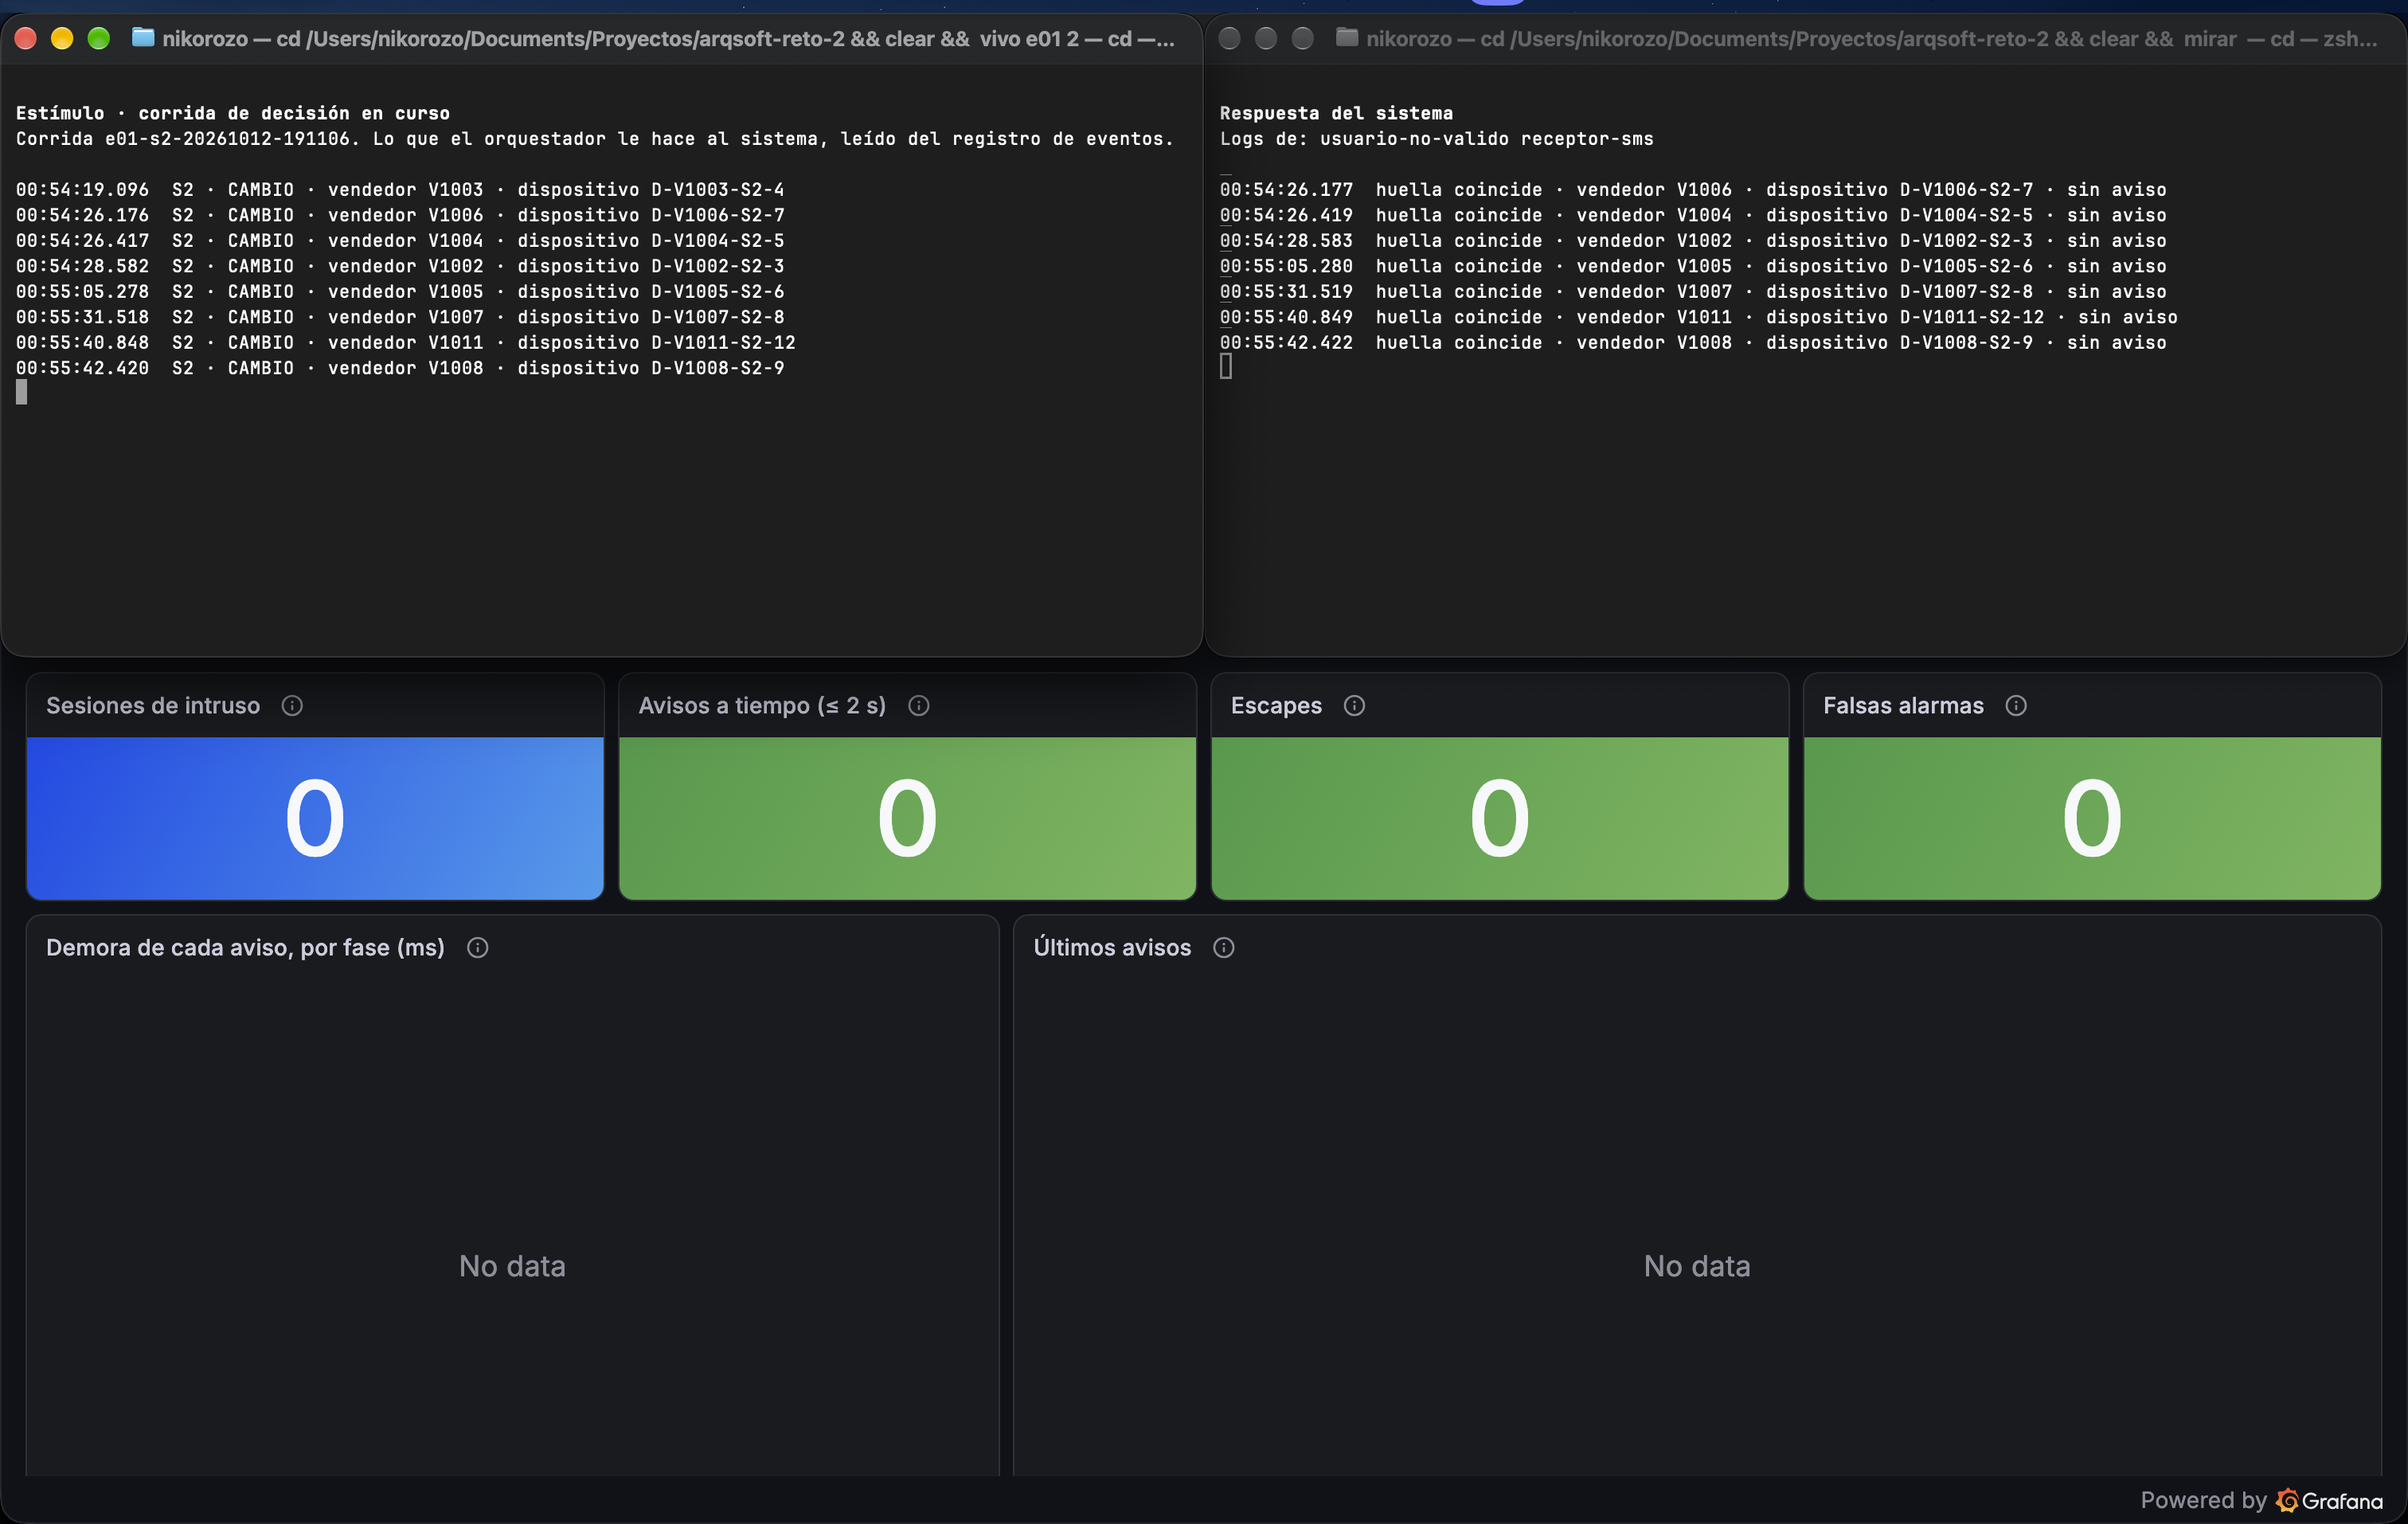Viewport: 2408px width, 1524px height.
Task: Open Sesiones de intruso panel title
Action: [153, 706]
